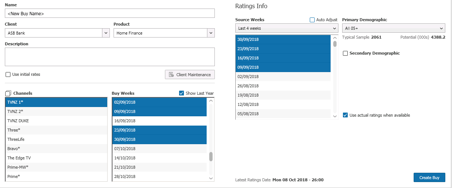
Task: Click the Create Buy button
Action: [429, 178]
